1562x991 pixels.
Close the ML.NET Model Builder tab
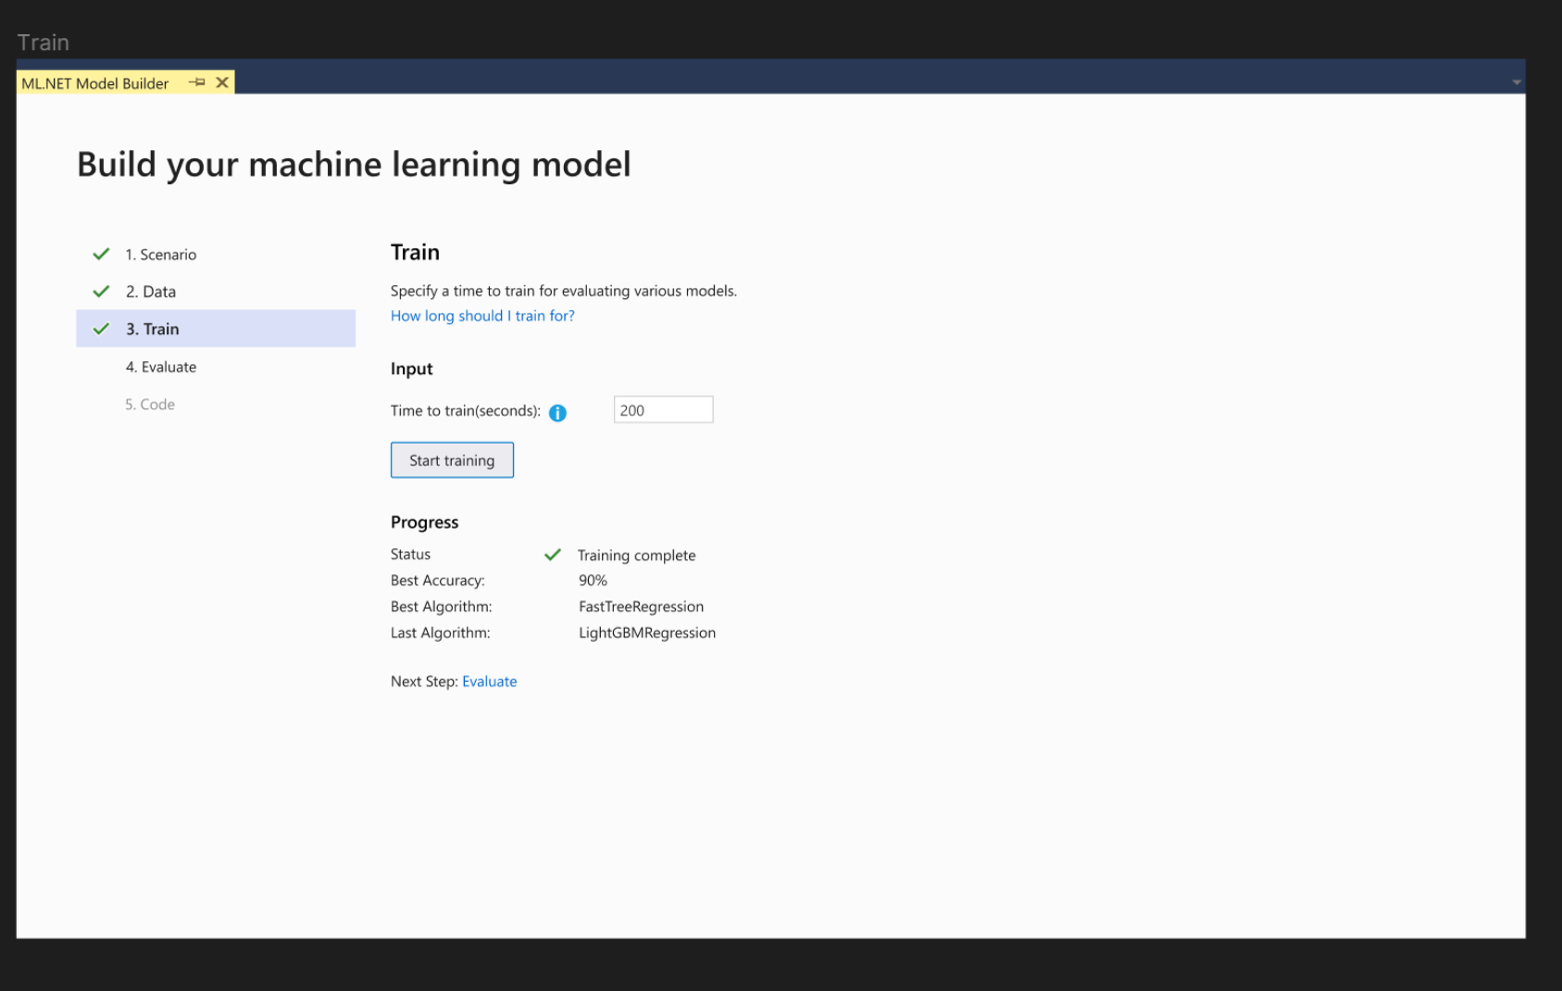(222, 82)
